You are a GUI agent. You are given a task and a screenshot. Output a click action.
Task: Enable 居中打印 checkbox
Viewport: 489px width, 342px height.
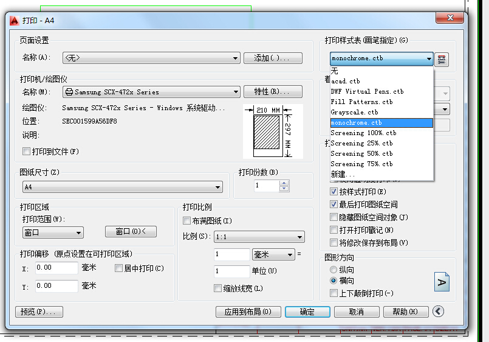pos(118,268)
